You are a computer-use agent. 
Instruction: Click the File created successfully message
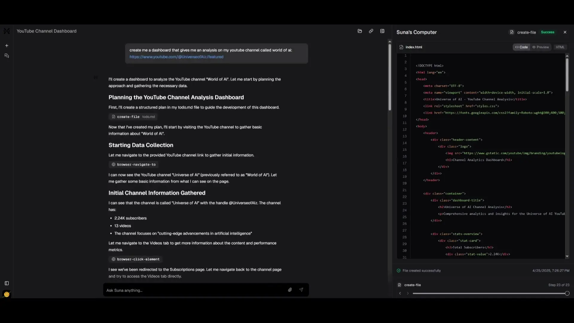point(422,271)
